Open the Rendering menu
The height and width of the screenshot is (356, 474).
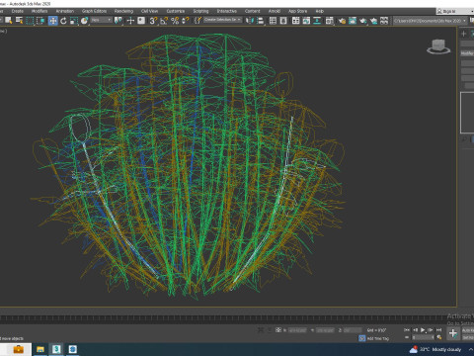[x=123, y=11]
